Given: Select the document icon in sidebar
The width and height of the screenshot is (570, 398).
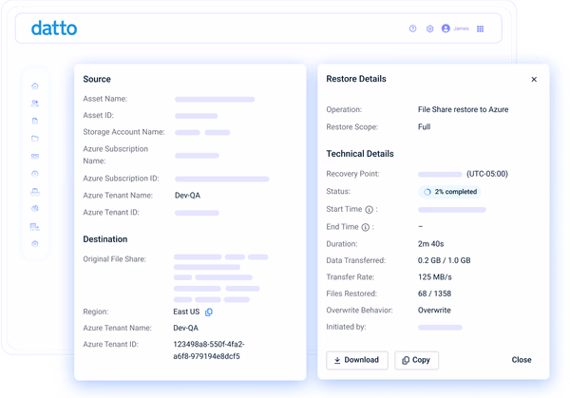Looking at the screenshot, I should click(x=35, y=121).
